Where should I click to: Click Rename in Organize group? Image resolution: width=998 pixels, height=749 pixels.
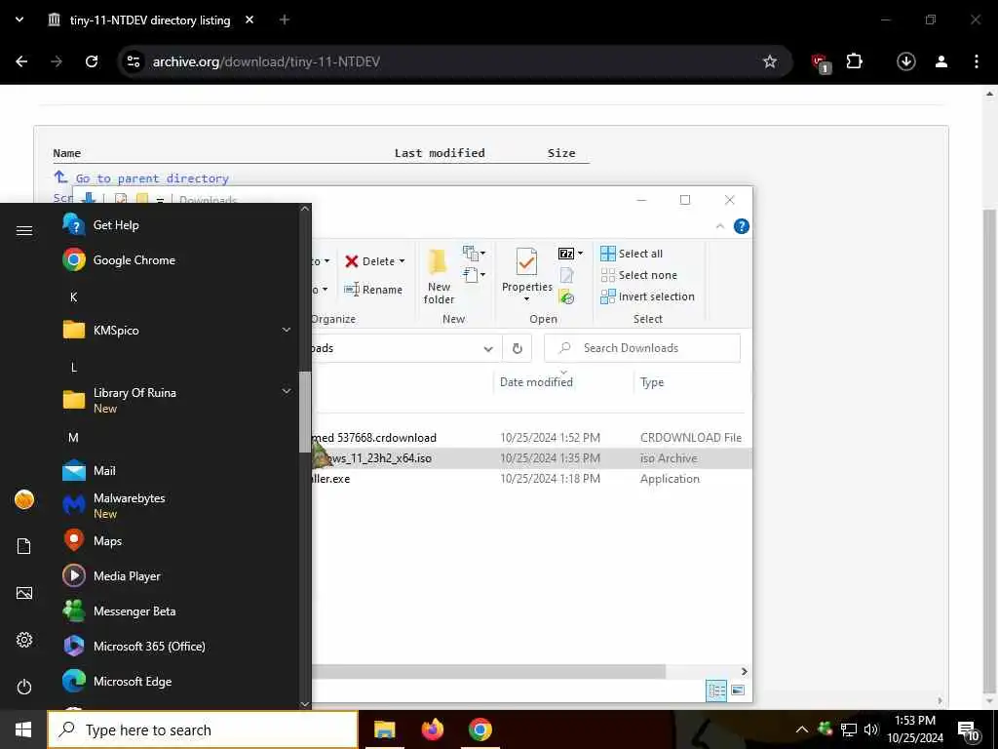coord(373,289)
